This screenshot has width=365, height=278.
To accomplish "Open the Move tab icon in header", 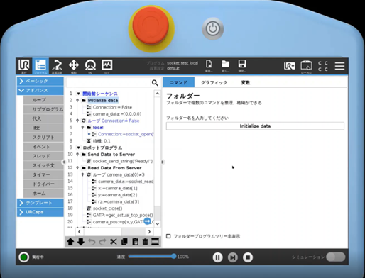I will (74, 66).
